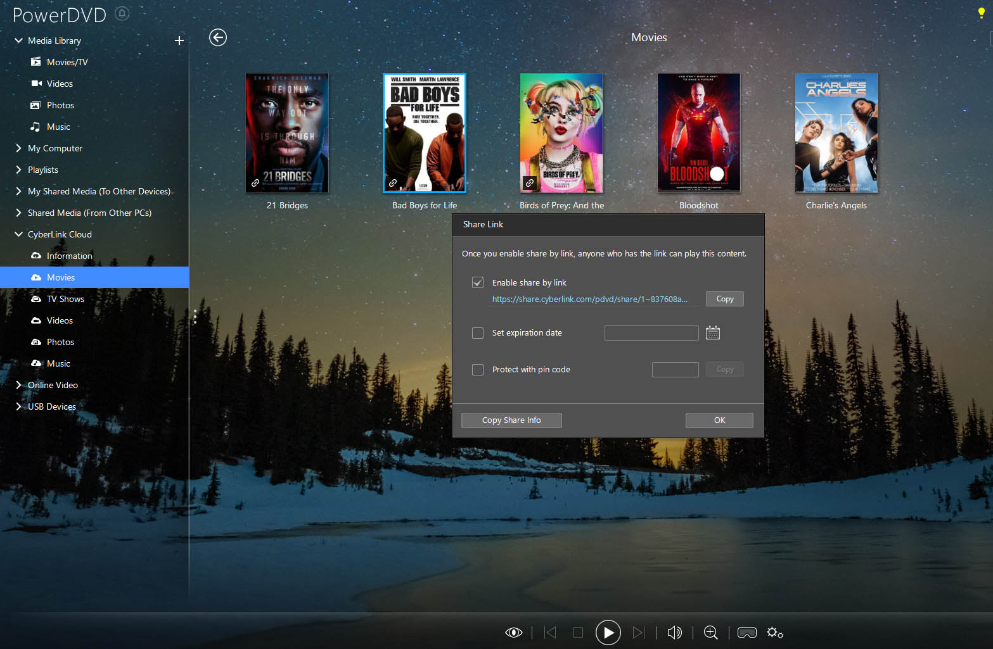Open the Photos section in Media Library

coord(60,104)
